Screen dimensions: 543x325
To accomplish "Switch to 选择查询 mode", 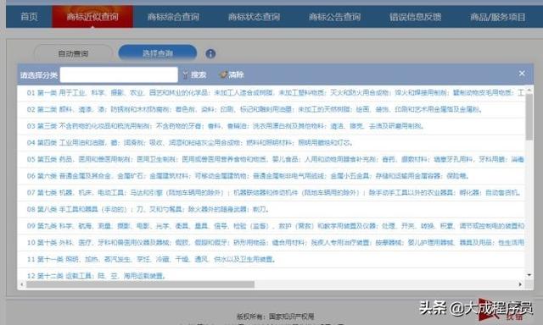I will (x=158, y=53).
